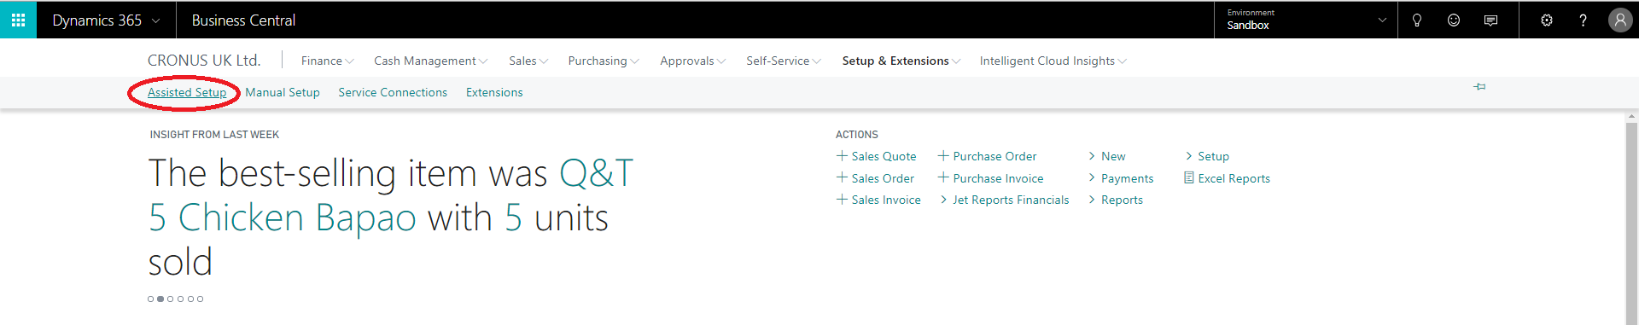Open Manual Setup
The width and height of the screenshot is (1639, 325).
[x=283, y=92]
